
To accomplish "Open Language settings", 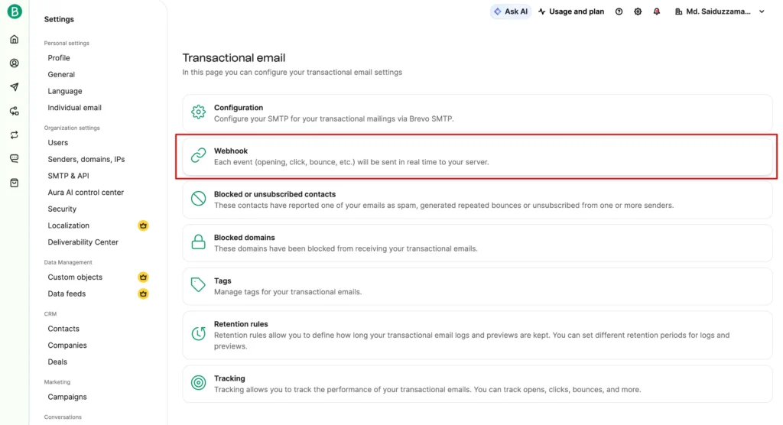I will [65, 91].
